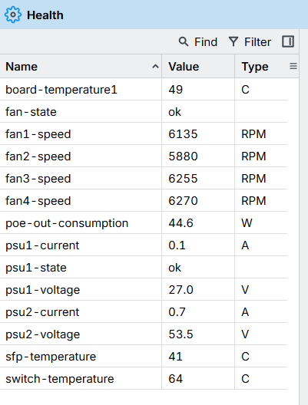Toggle the side panel layout icon
The image size is (308, 405).
point(288,41)
